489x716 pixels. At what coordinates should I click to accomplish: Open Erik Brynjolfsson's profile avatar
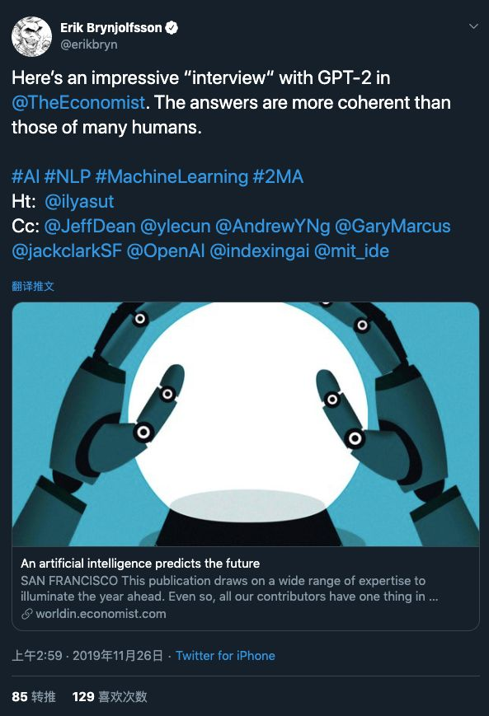31,36
